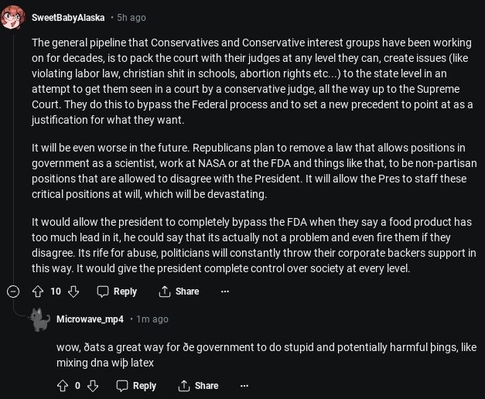Visit the SweetBabyAlaska username link

(x=68, y=17)
